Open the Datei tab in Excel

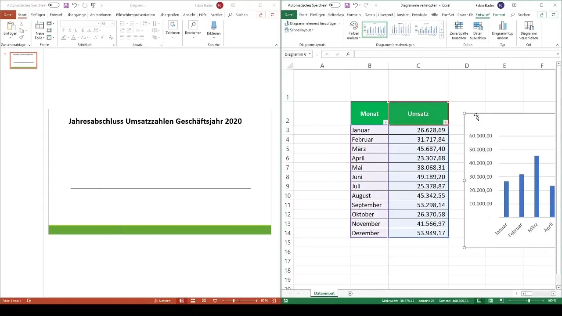point(289,14)
